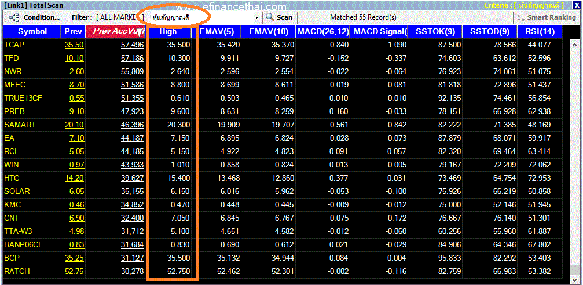Sort by SSTOK(9) column header

(434, 32)
